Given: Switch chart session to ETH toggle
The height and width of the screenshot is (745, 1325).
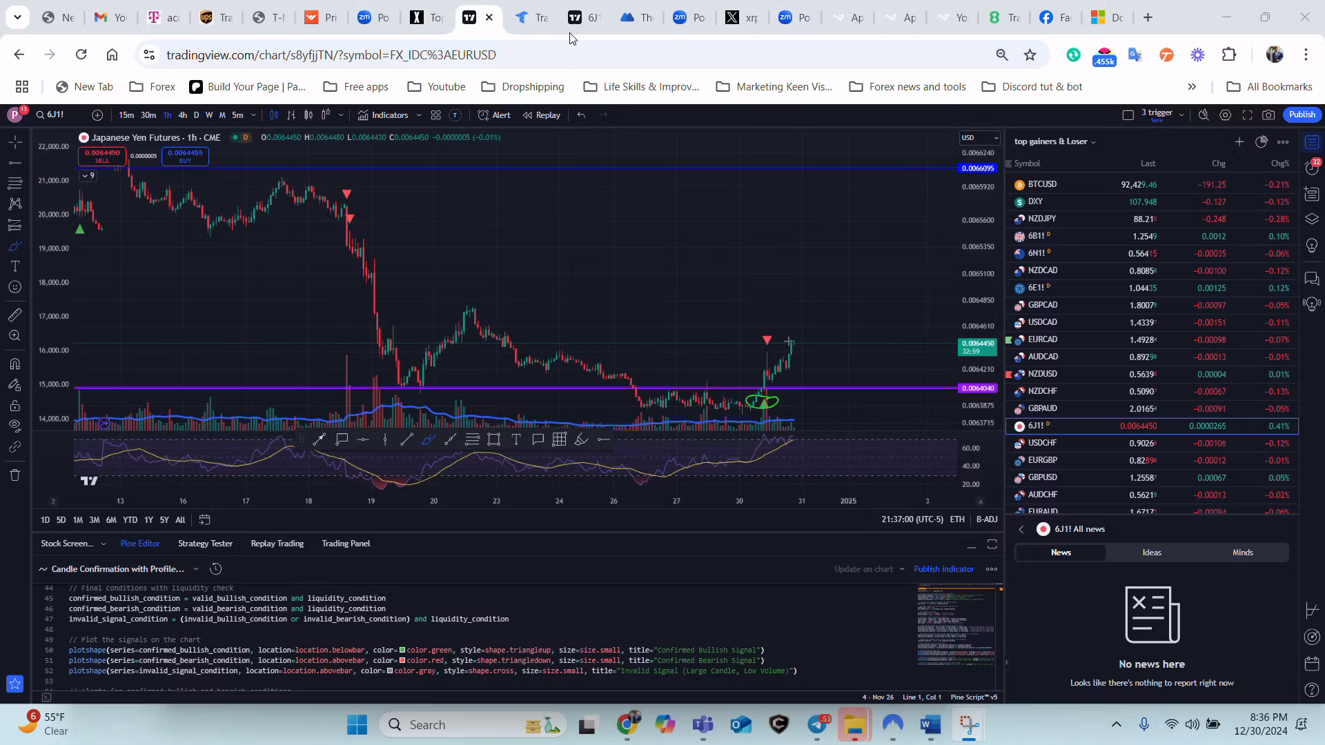Looking at the screenshot, I should click(958, 519).
